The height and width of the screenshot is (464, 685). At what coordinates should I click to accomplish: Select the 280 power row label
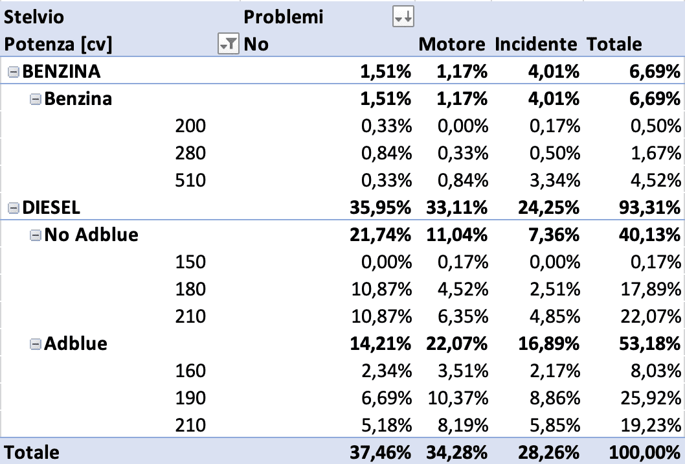click(x=190, y=153)
